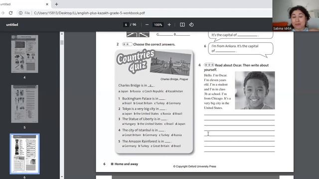Select the page 6 thumbnail in sidebar
The width and height of the screenshot is (319, 179).
[24, 154]
